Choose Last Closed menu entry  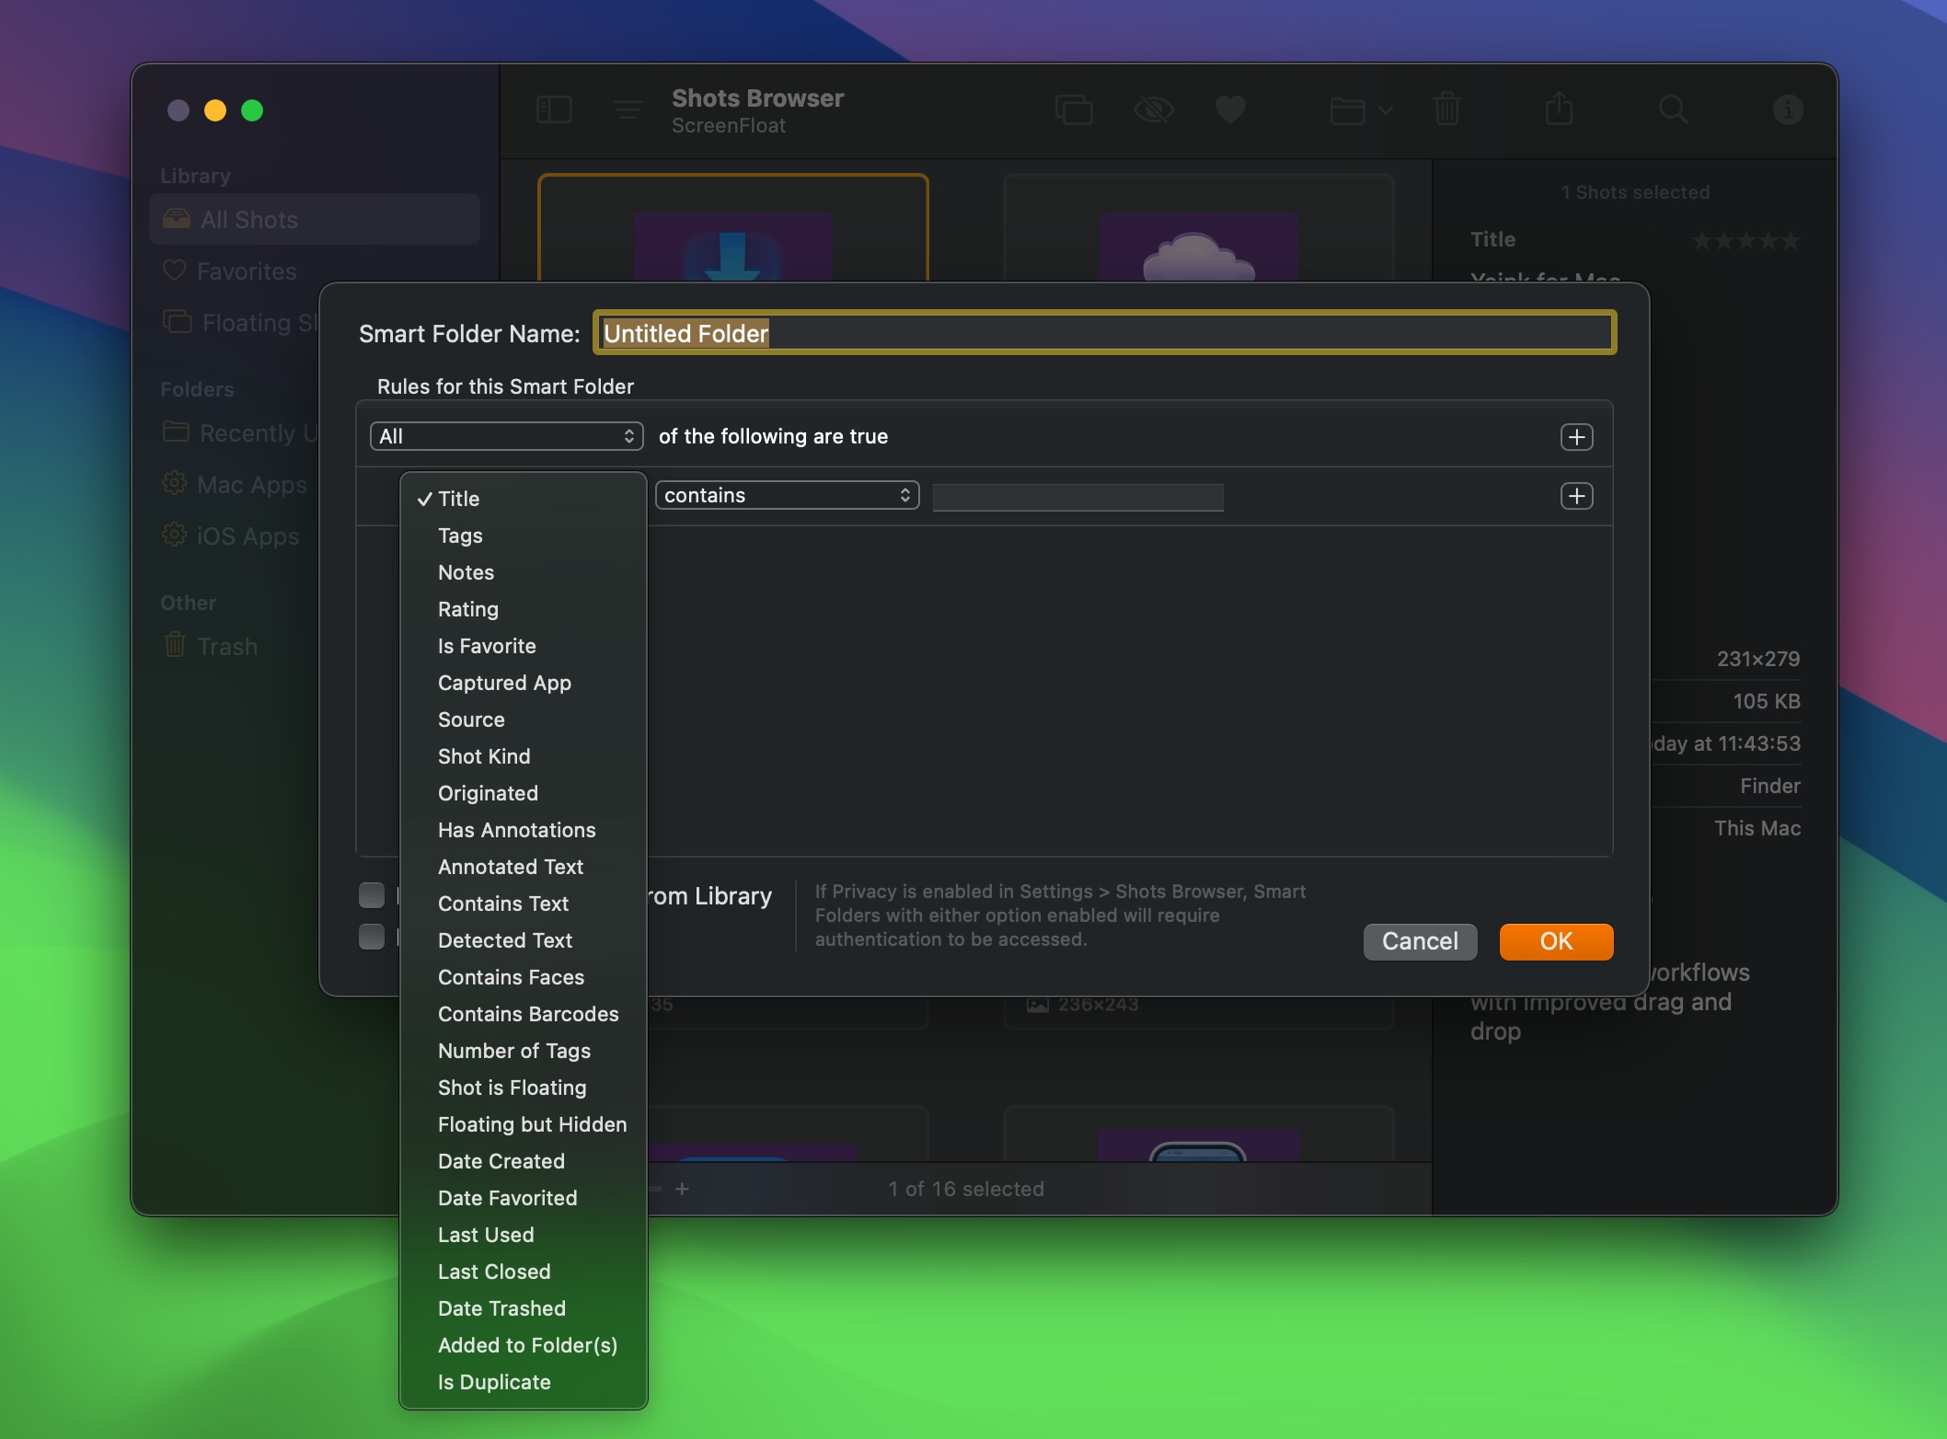[x=524, y=1272]
